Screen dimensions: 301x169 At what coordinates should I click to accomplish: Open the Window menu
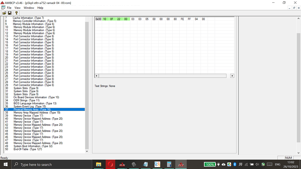pyautogui.click(x=29, y=8)
